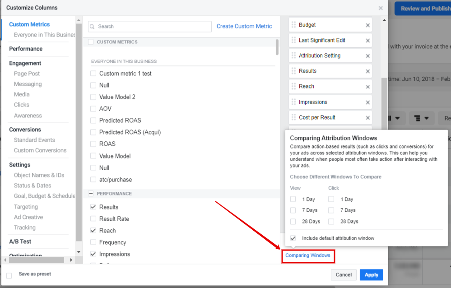Uncheck the Impressions metric
The image size is (451, 288).
(93, 254)
